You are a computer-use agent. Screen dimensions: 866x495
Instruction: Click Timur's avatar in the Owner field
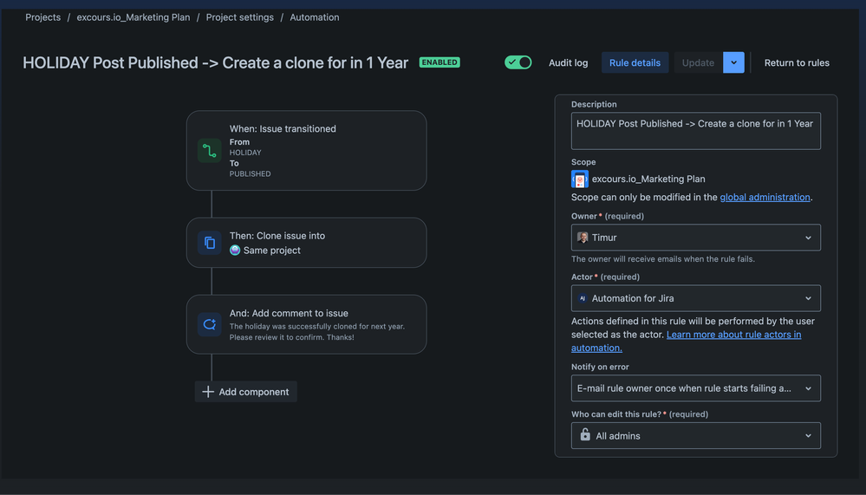[583, 238]
